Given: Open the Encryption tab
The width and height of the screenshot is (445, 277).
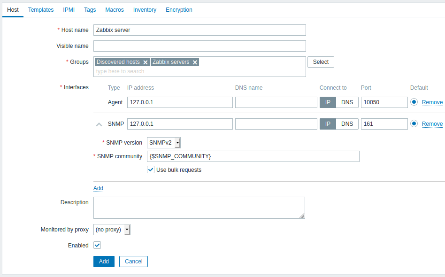Looking at the screenshot, I should [179, 10].
